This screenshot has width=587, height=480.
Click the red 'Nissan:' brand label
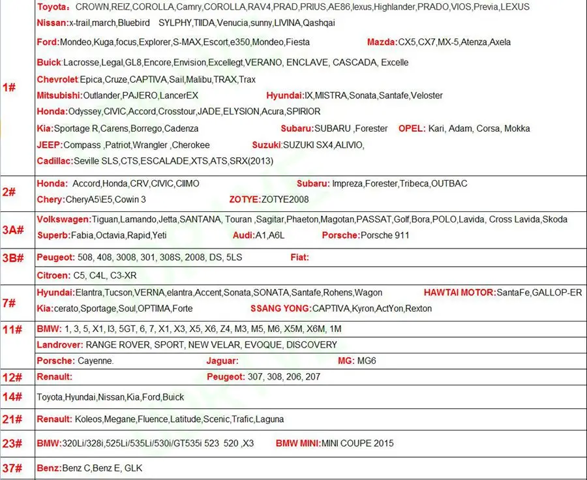[x=53, y=23]
